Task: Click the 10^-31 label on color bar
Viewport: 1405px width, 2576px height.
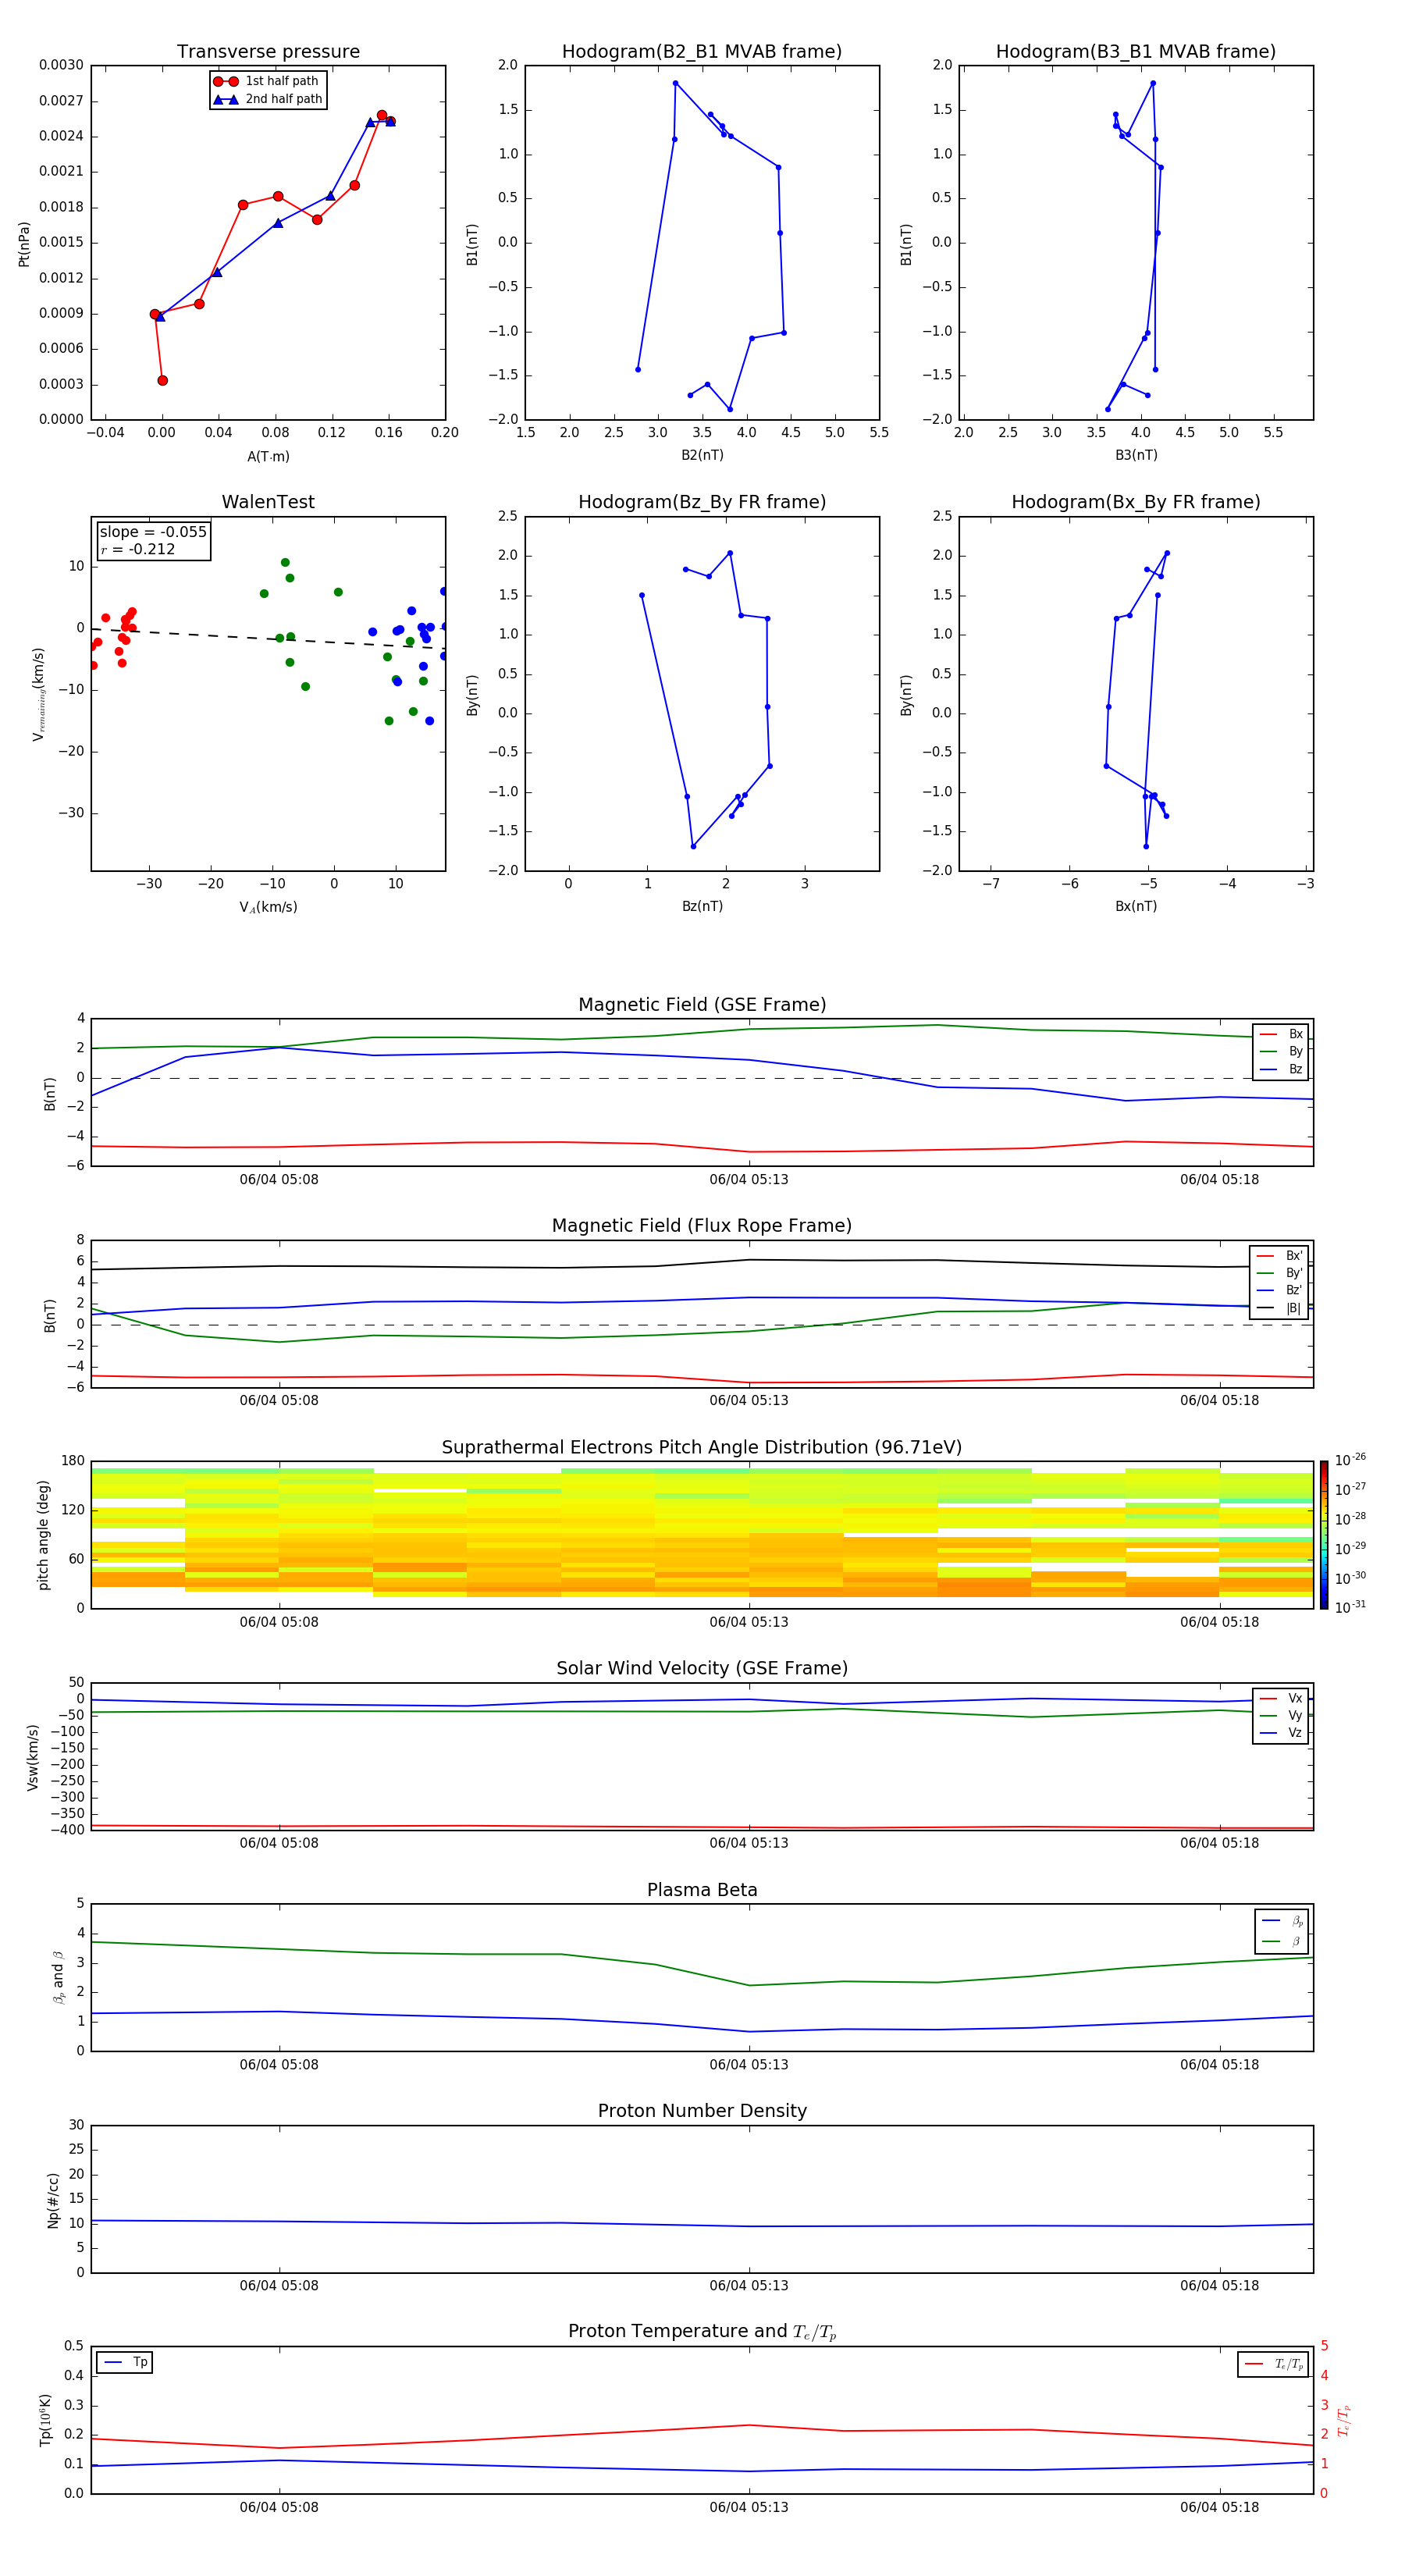Action: pos(1350,1607)
